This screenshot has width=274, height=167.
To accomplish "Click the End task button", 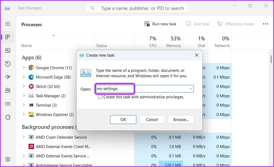I will 198,24.
